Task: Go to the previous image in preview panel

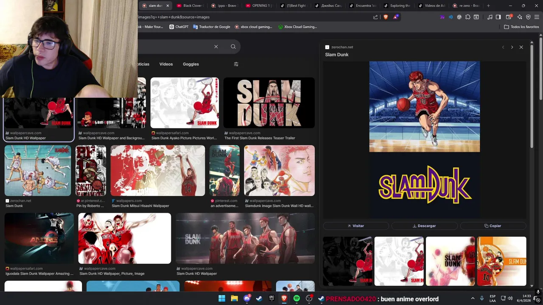Action: tap(503, 47)
